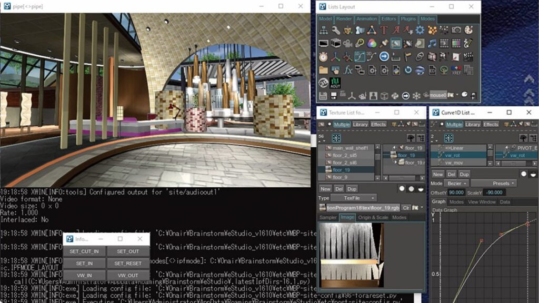Click the VW_OUT button
The height and width of the screenshot is (303, 539).
[x=128, y=275]
